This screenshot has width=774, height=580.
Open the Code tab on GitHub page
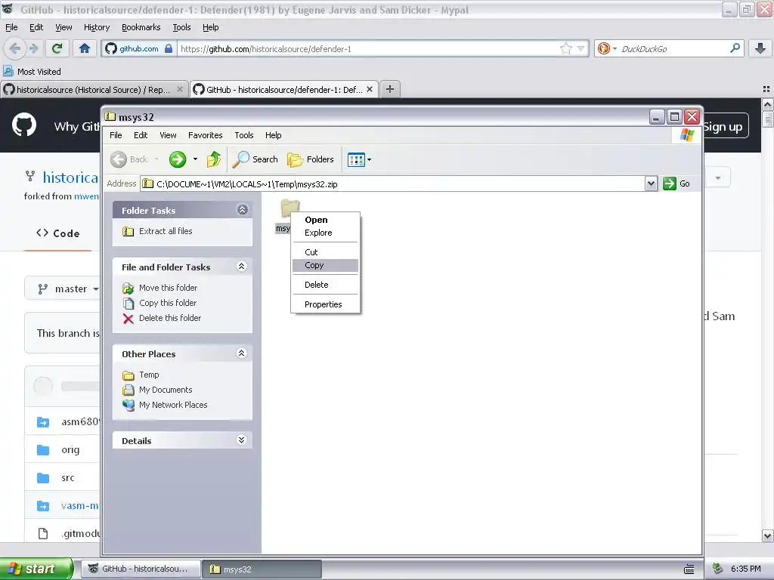click(57, 233)
